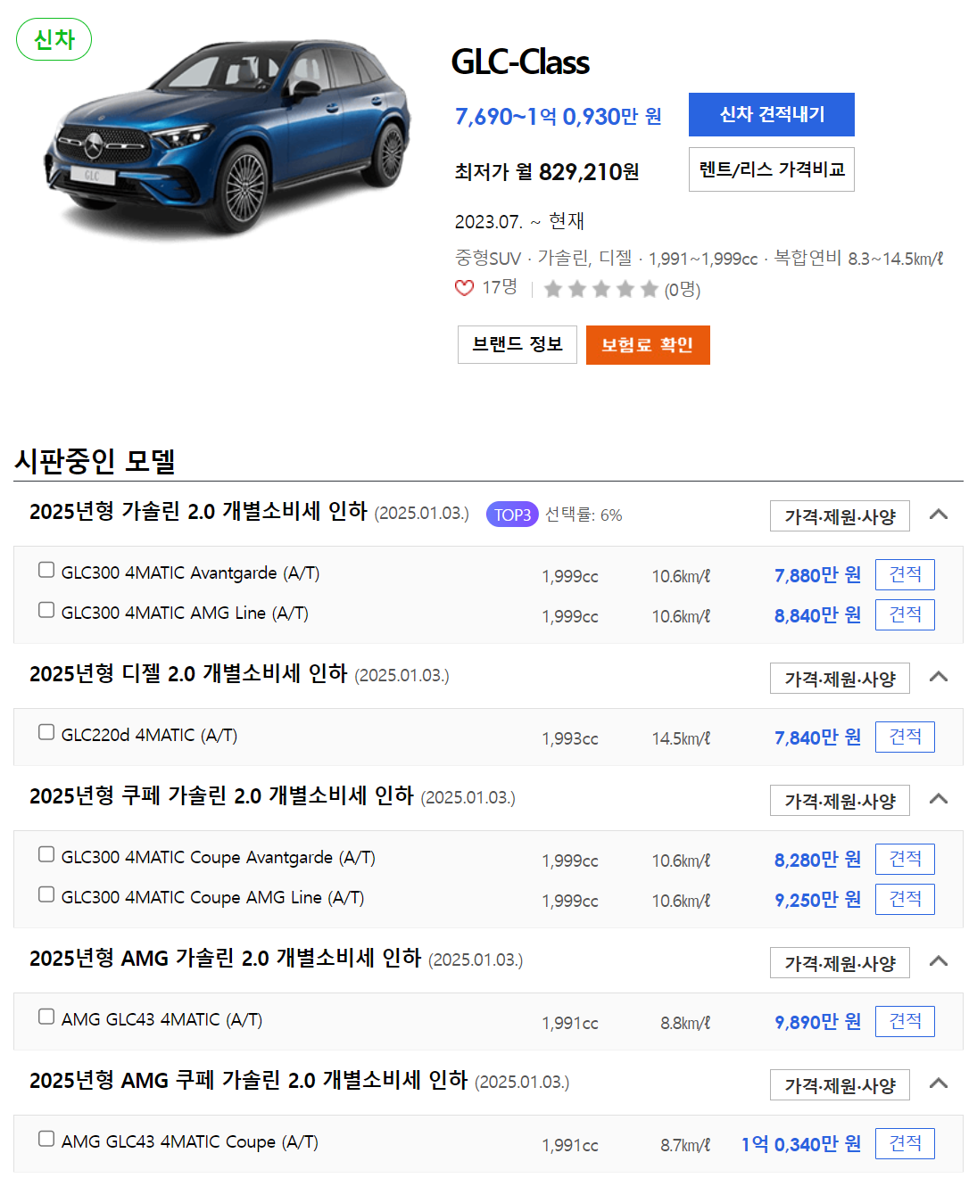Screen dimensions: 977x1178
Task: Click the 1,993cc displacement value
Action: pos(570,738)
